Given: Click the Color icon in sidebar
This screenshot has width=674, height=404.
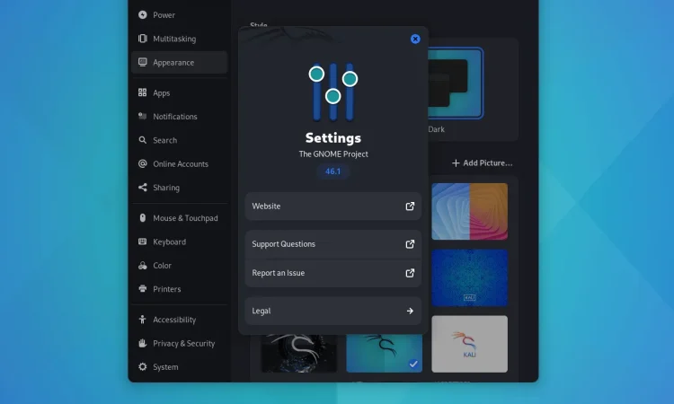Looking at the screenshot, I should click(143, 266).
